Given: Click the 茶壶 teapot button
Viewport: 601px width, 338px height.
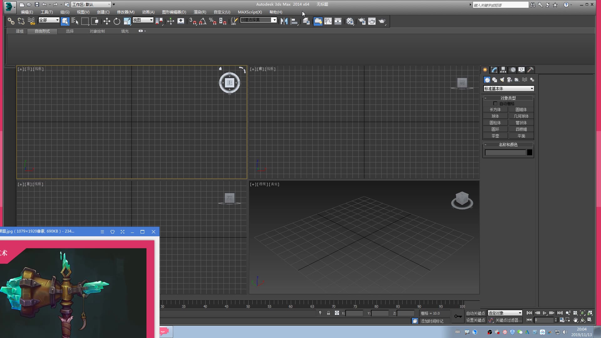Looking at the screenshot, I should tap(495, 136).
